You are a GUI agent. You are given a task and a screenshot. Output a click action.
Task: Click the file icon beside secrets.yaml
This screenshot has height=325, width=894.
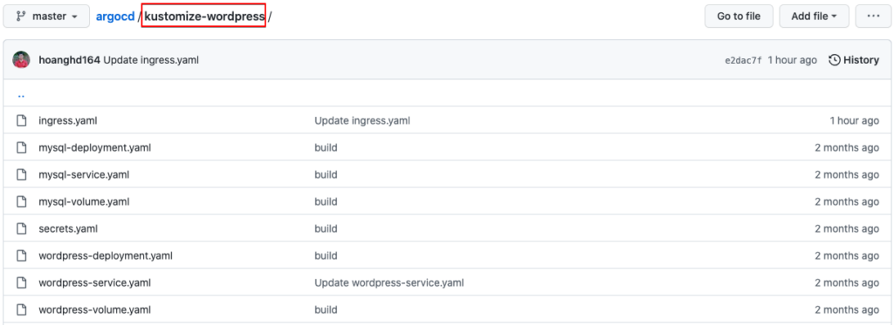(22, 229)
